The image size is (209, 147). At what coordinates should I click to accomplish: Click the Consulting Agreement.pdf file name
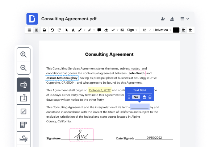click(x=69, y=19)
